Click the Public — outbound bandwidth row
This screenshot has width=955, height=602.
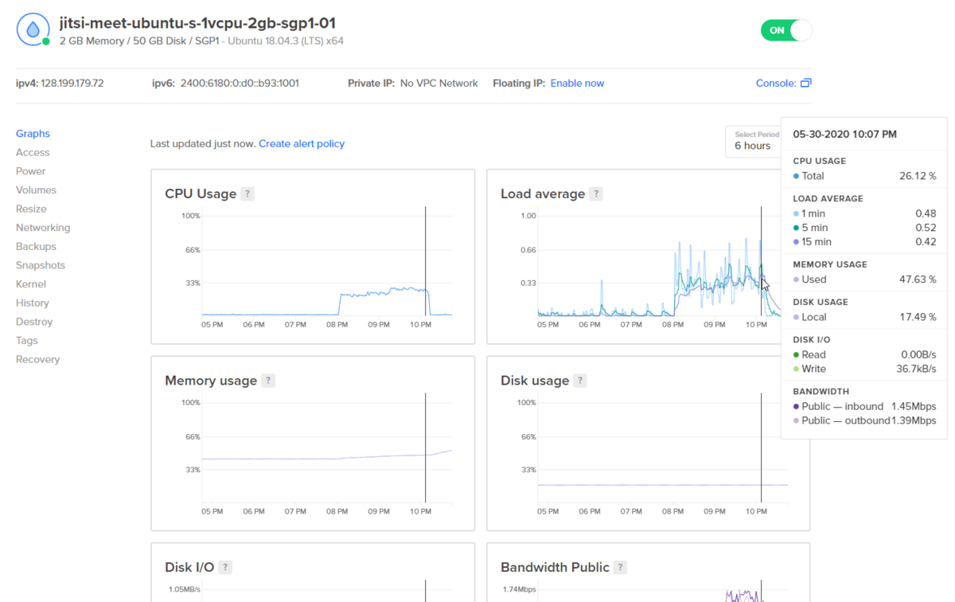click(x=864, y=420)
